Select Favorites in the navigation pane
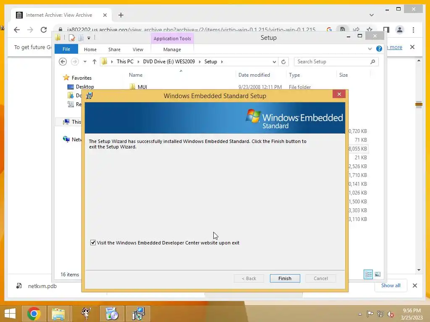The height and width of the screenshot is (322, 430). [x=81, y=78]
